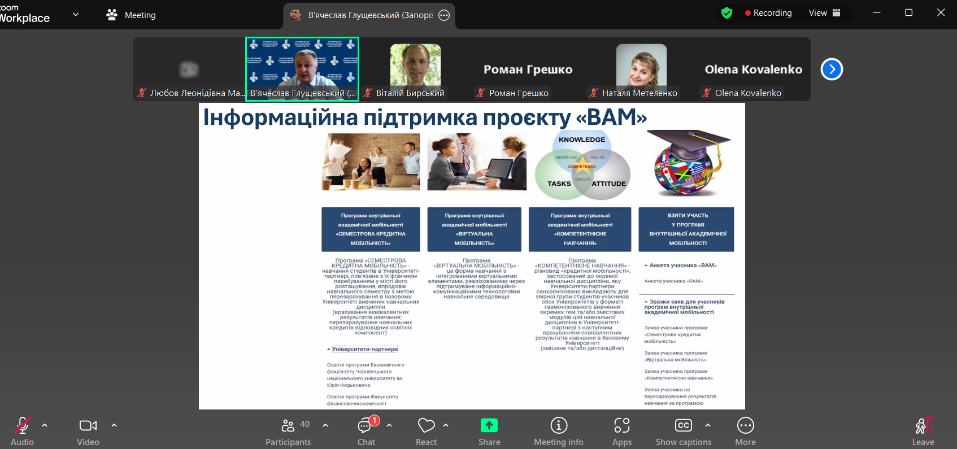Click ВЗЯТИ УЧАСТЬ У ПРОГРАМІ blue box
957x449 pixels.
686,229
